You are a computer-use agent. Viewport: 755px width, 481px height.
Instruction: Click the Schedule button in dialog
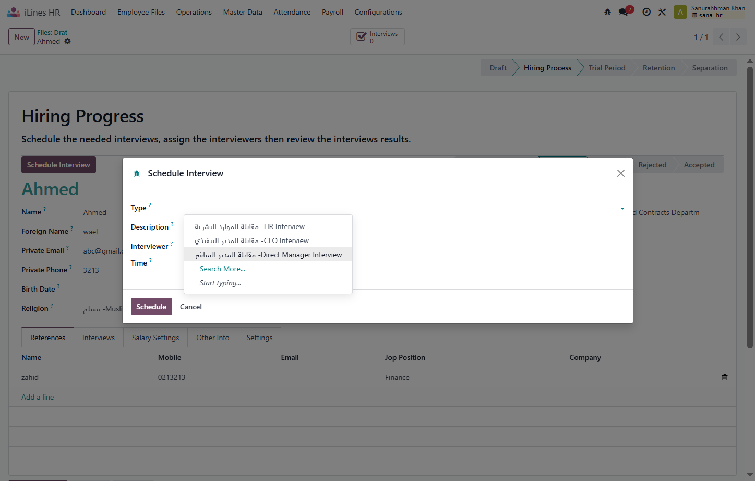coord(151,307)
